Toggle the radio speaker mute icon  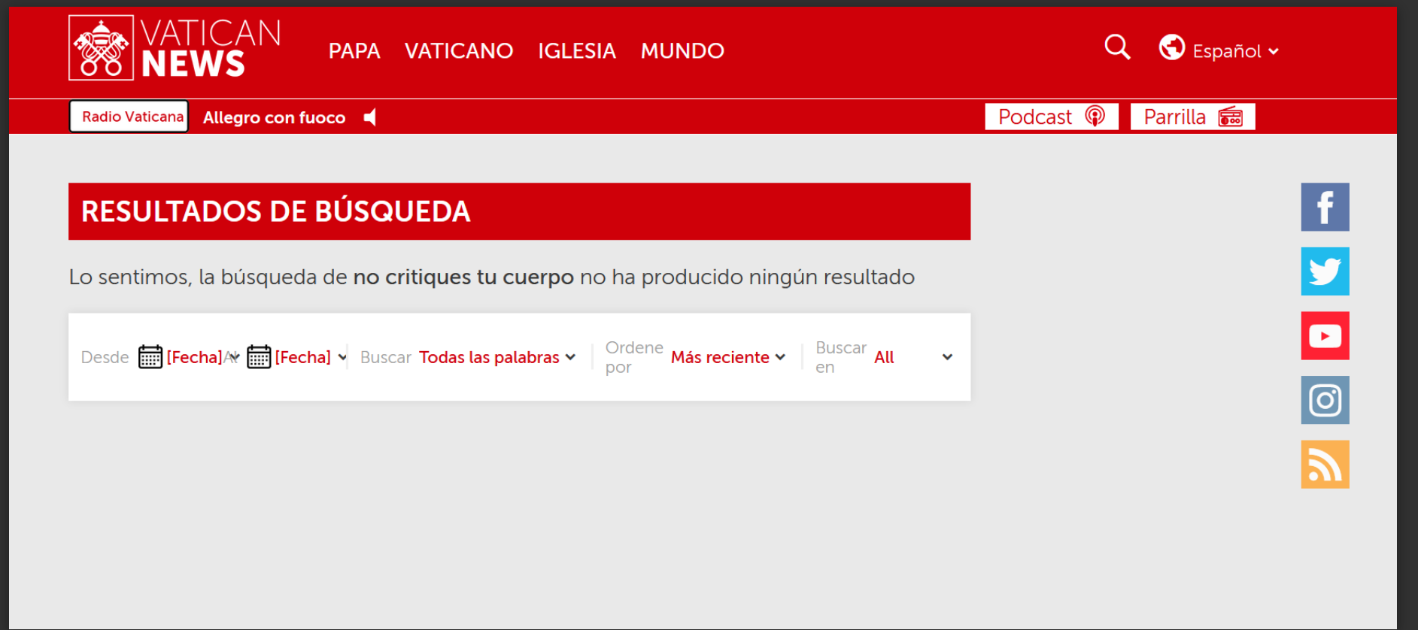[370, 117]
